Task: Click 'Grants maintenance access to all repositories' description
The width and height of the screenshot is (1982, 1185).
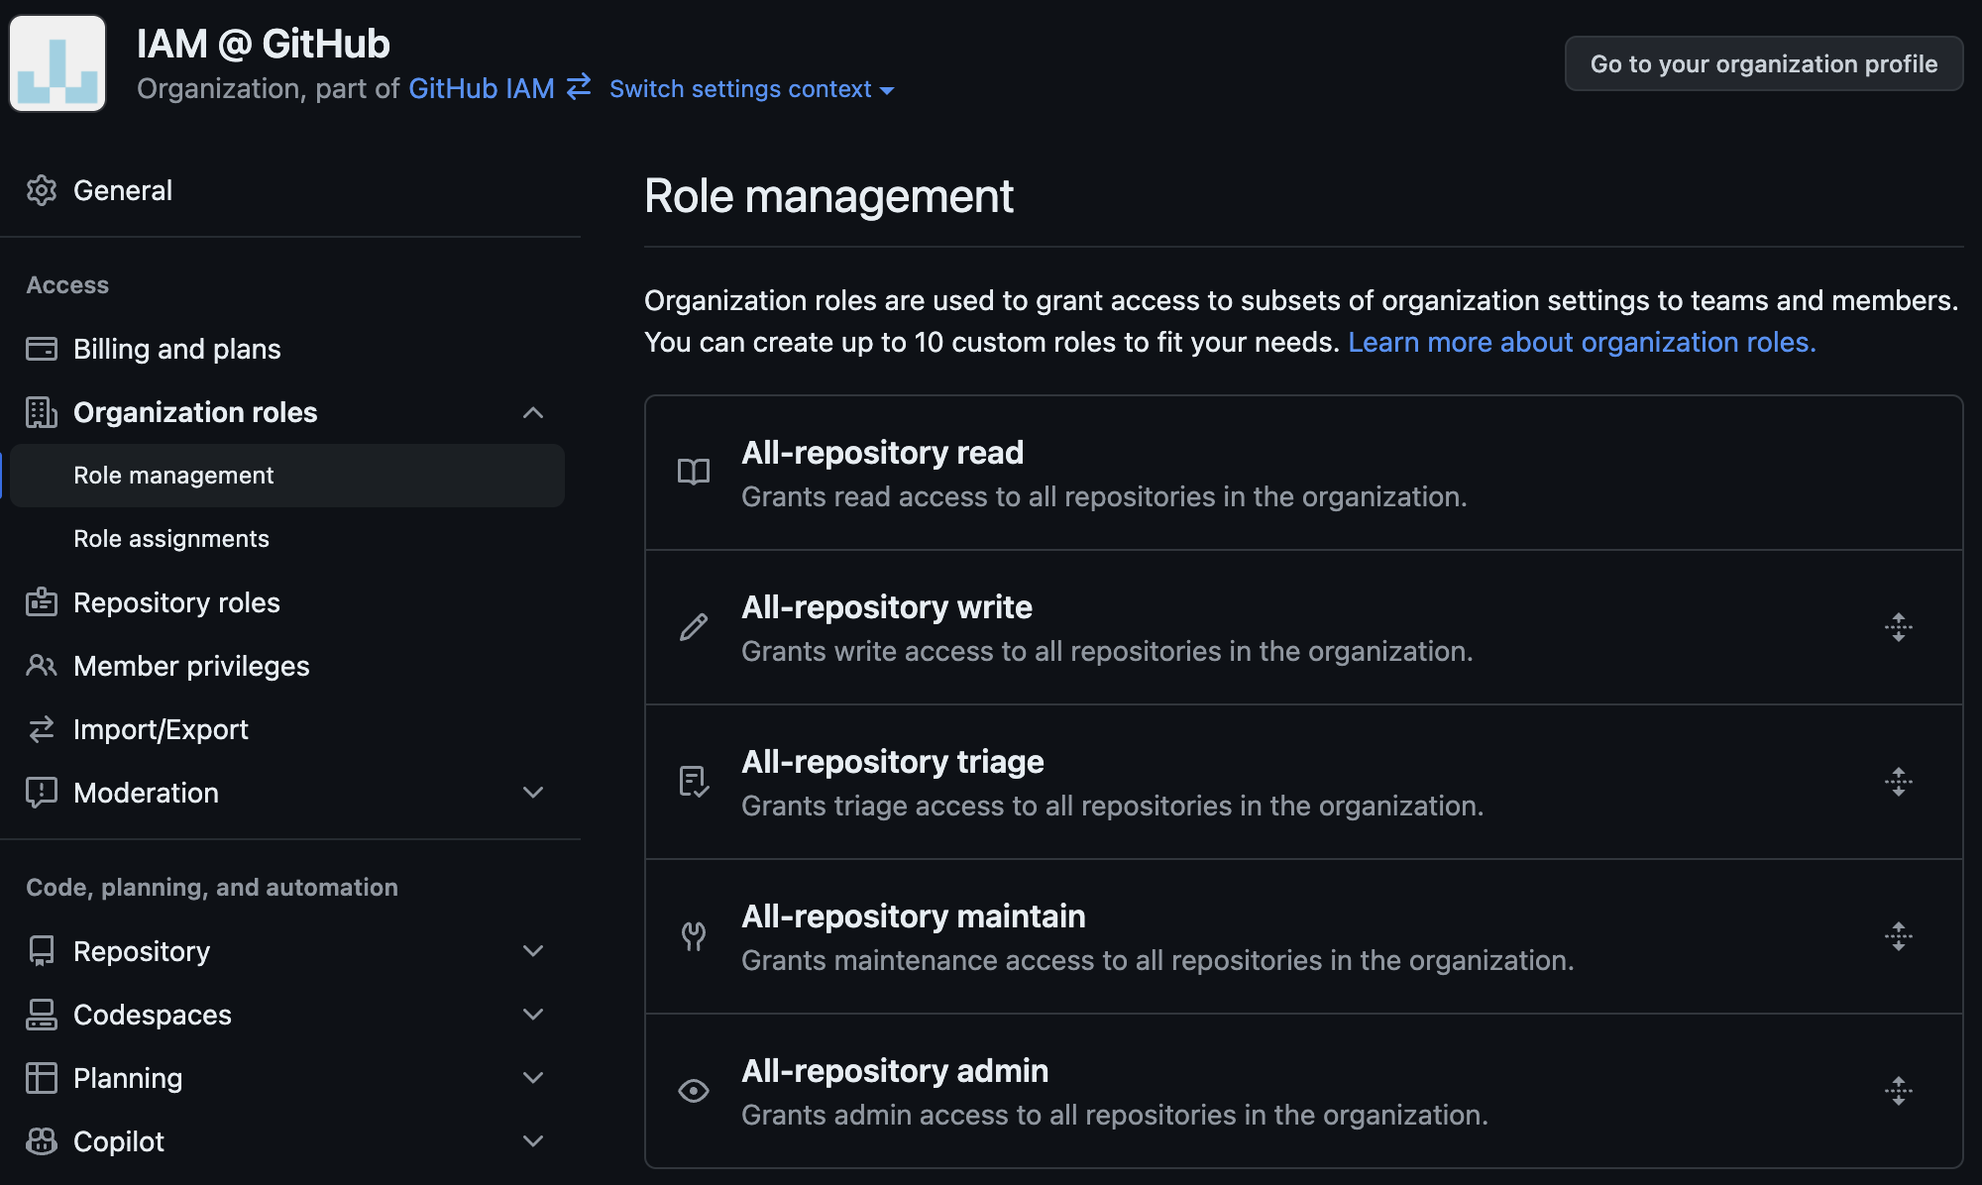Action: pos(1157,960)
